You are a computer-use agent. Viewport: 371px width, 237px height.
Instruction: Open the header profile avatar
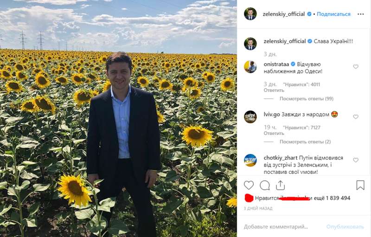click(x=250, y=14)
